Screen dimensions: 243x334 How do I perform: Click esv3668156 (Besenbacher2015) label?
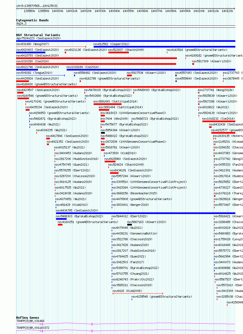134,193
